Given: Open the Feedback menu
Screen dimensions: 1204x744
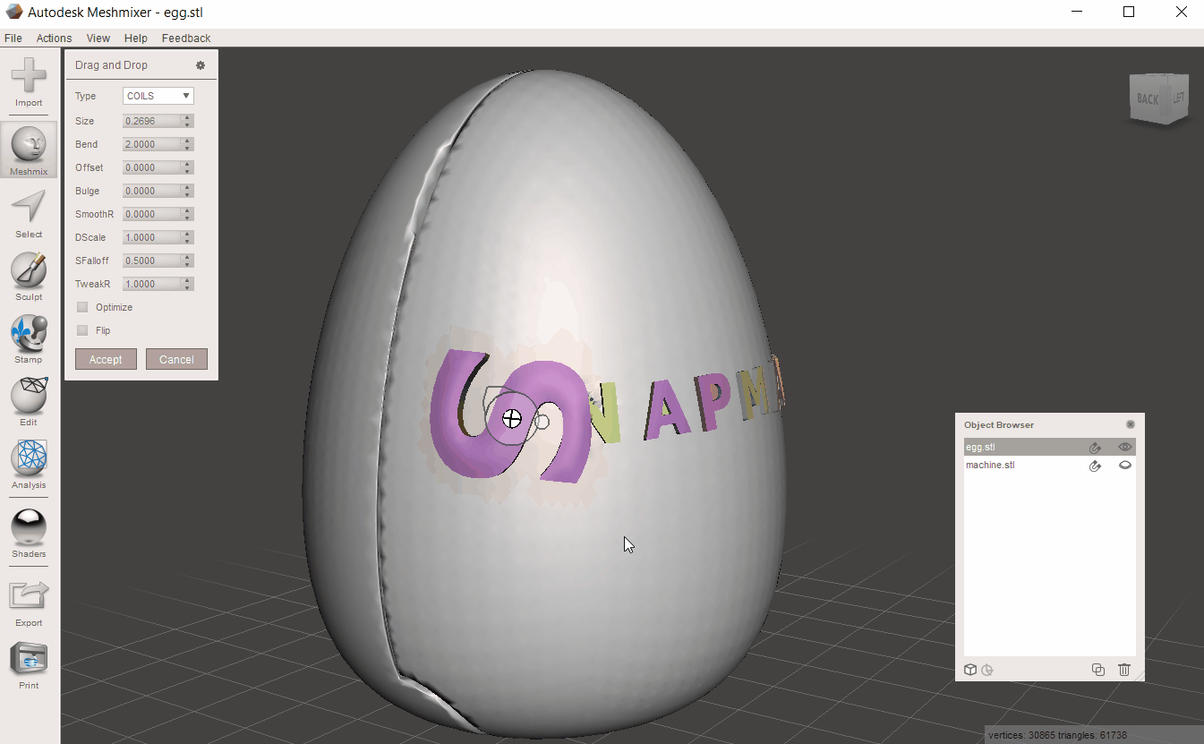Looking at the screenshot, I should pos(186,38).
